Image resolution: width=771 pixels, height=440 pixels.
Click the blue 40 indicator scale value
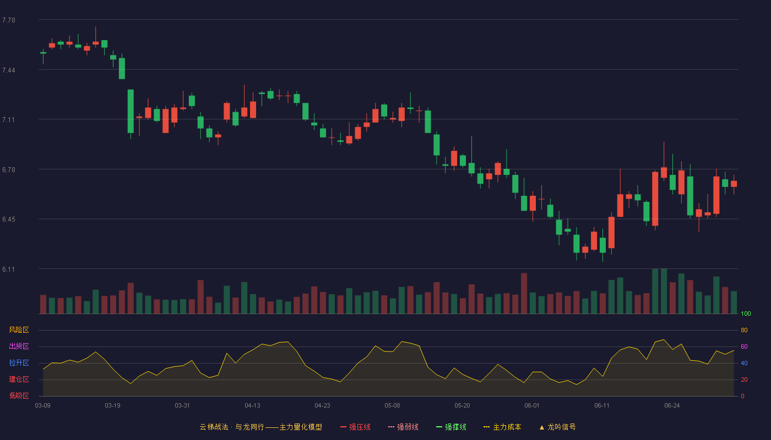[x=744, y=363]
